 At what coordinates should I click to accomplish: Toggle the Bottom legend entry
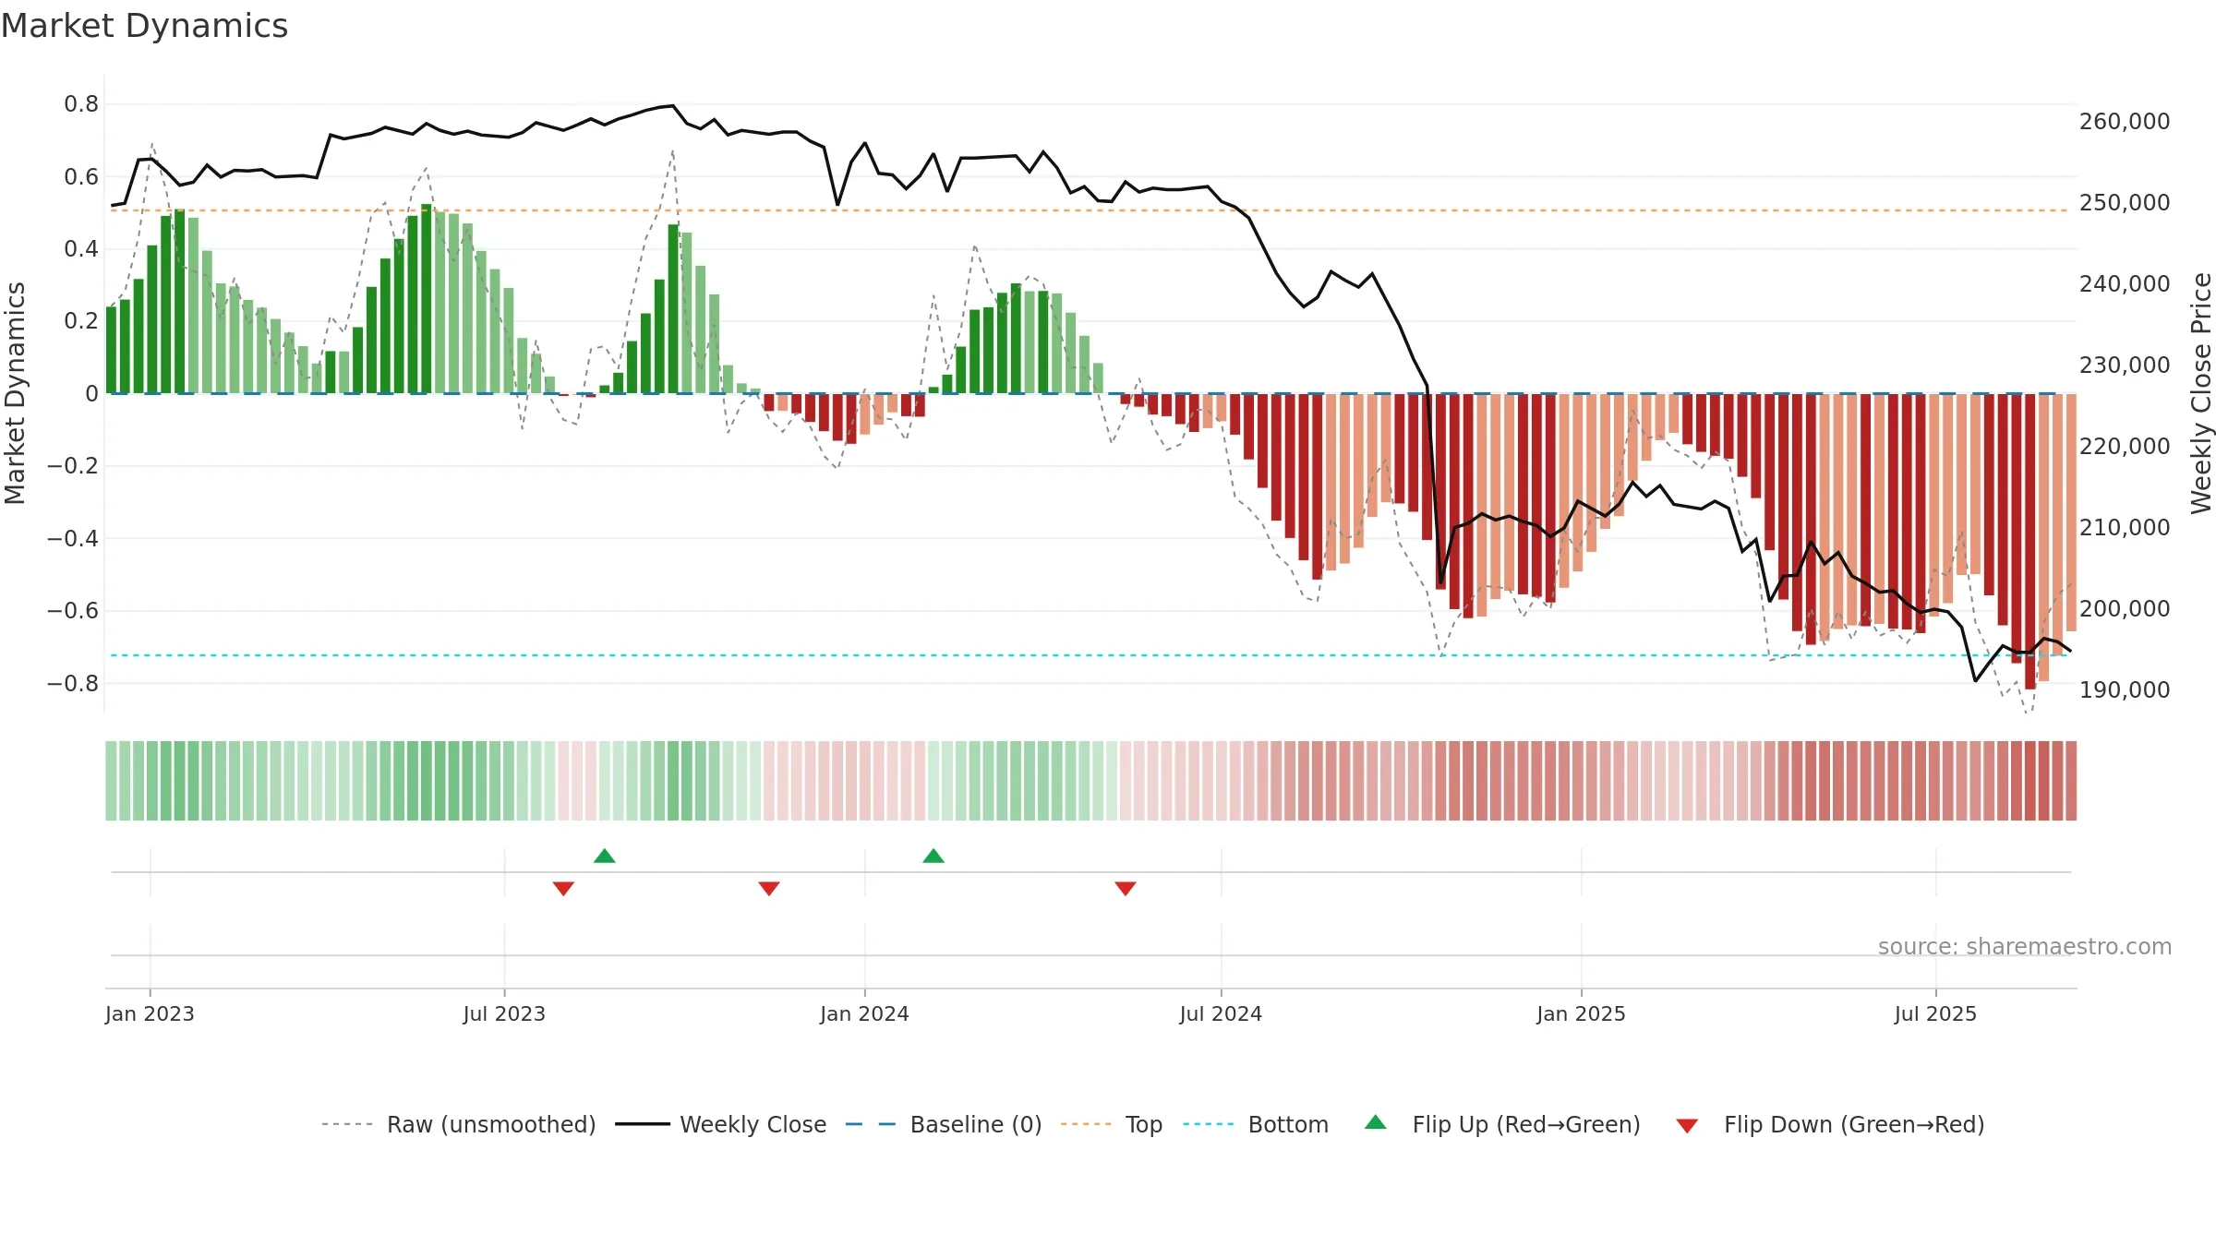pyautogui.click(x=1256, y=1124)
